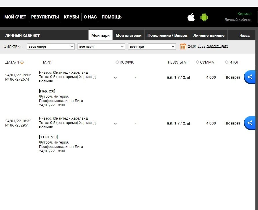Open the 'весь спорт' sport filter dropdown

51,47
